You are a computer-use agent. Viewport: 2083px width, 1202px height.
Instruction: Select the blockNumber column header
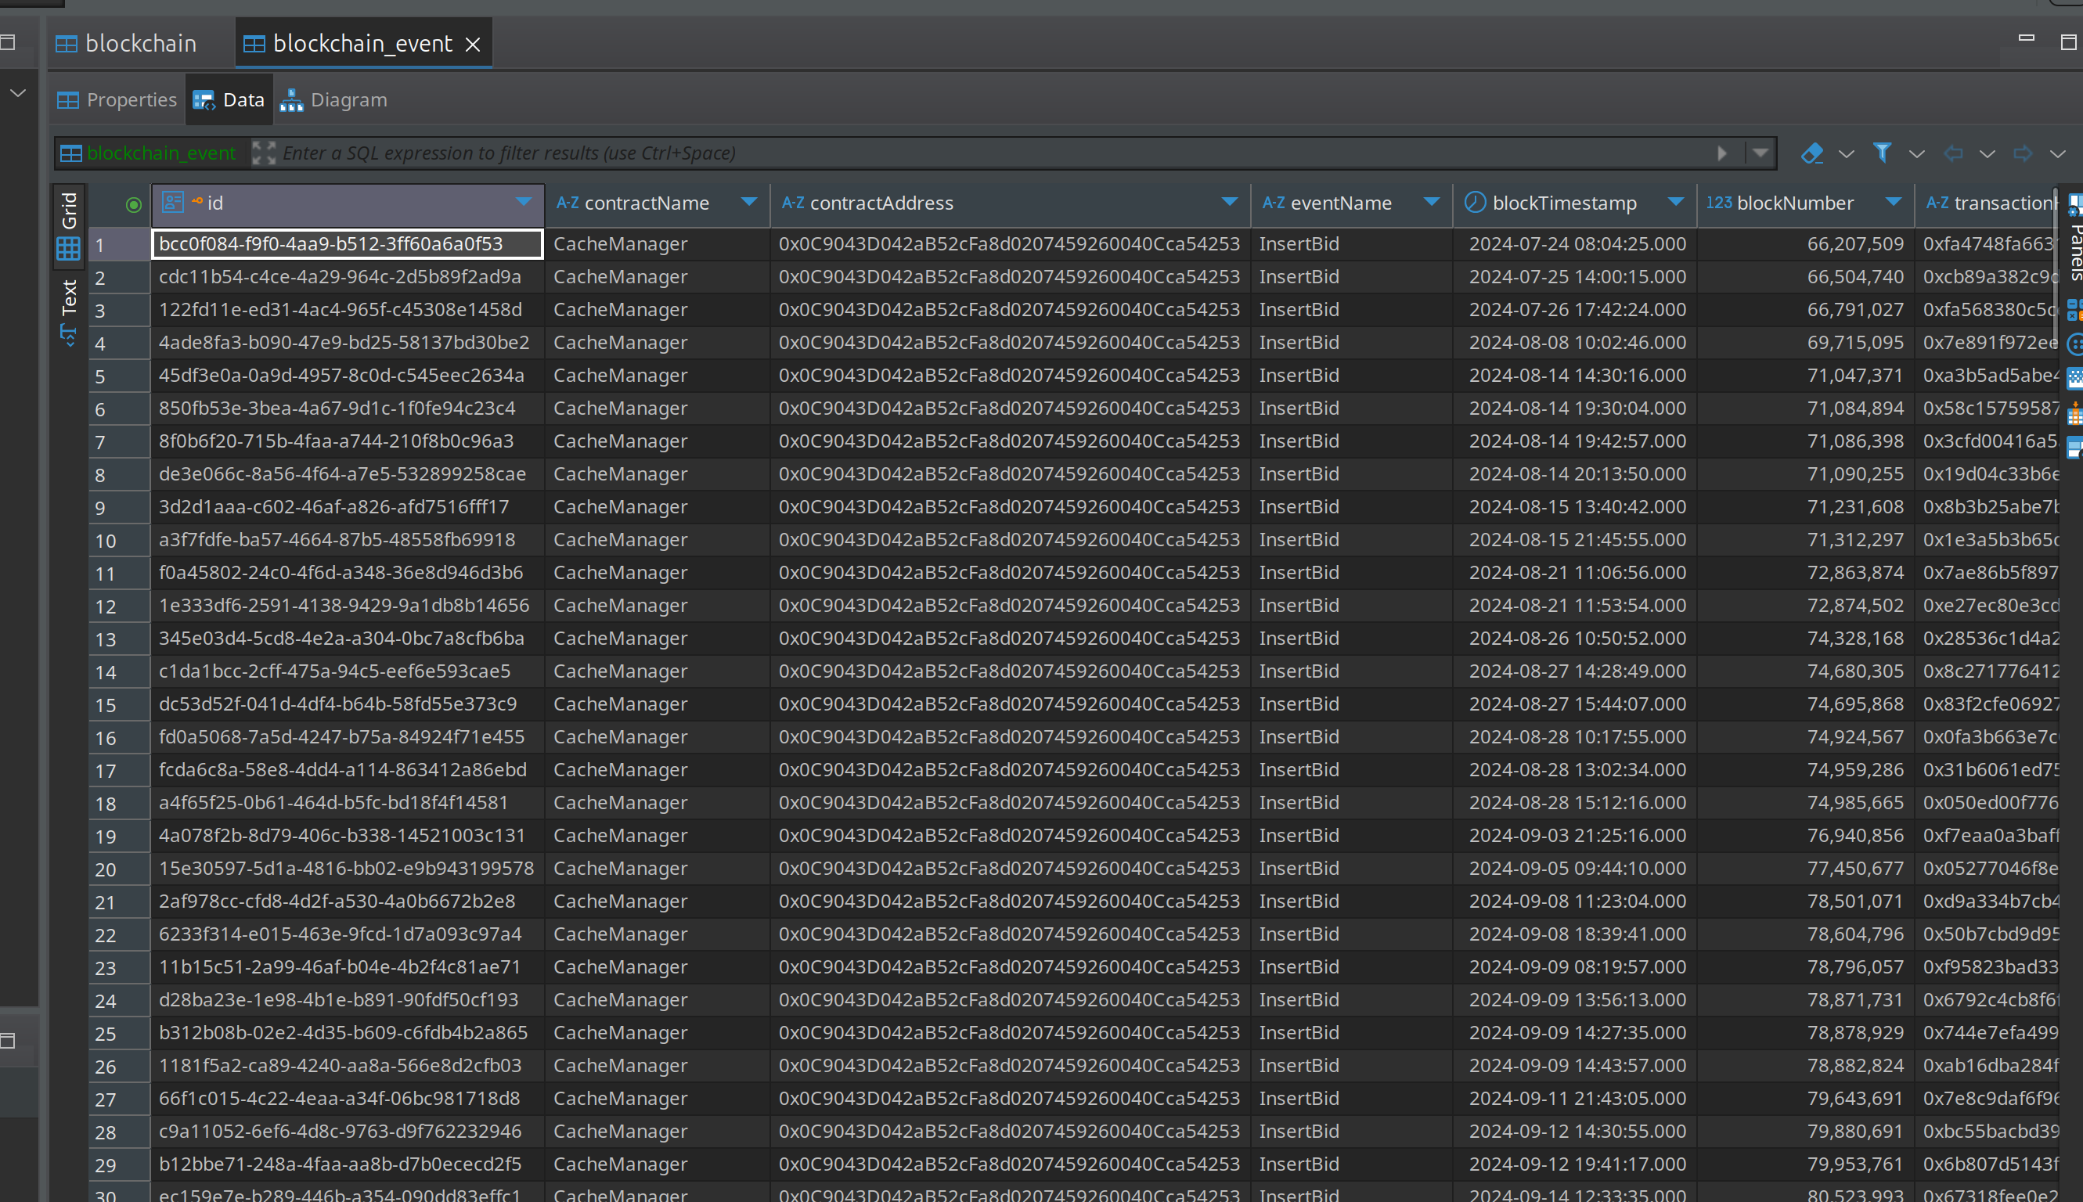tap(1806, 203)
